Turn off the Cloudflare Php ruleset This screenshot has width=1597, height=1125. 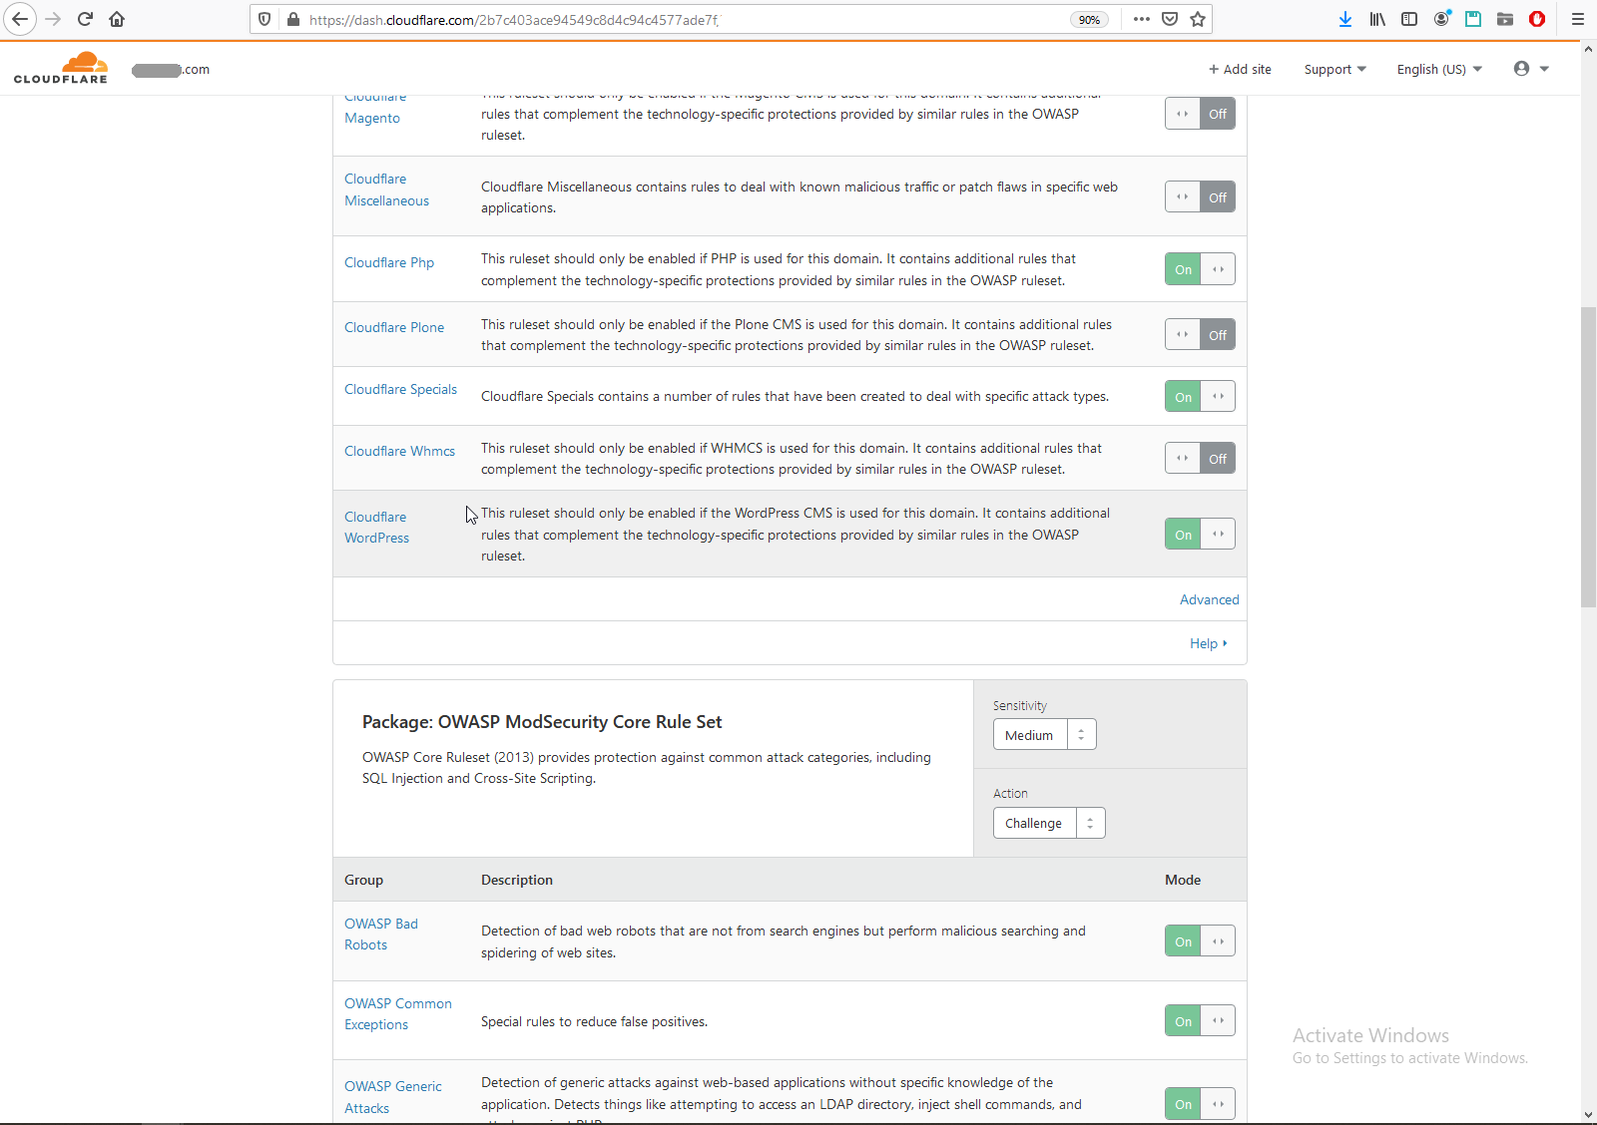1200,269
